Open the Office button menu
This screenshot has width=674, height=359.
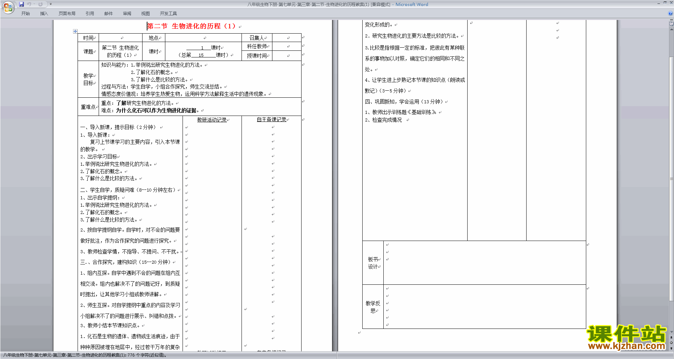pyautogui.click(x=8, y=7)
